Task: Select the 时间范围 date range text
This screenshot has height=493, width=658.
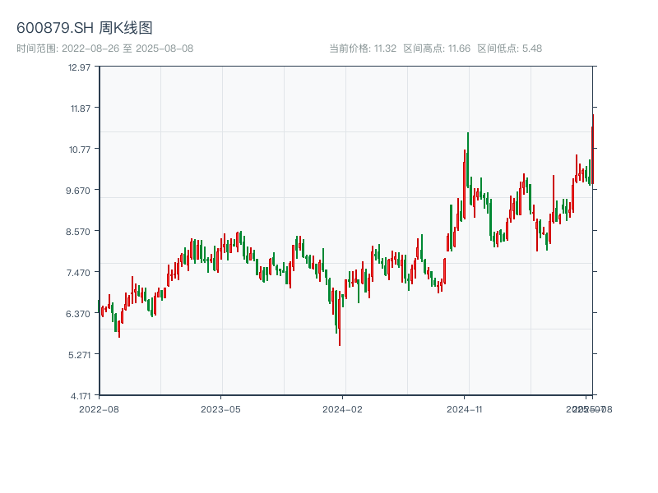Action: (x=104, y=48)
